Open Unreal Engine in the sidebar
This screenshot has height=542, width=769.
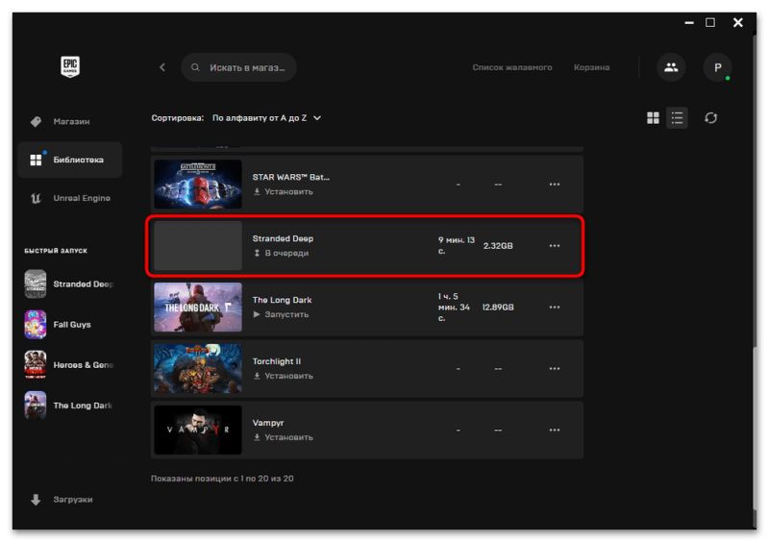click(x=69, y=198)
